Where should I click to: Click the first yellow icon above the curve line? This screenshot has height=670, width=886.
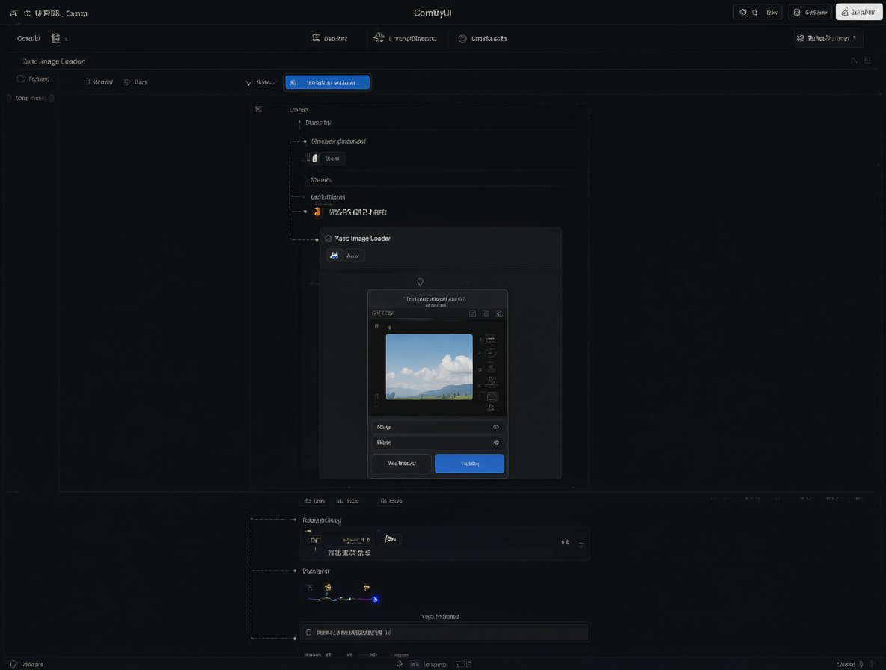328,588
